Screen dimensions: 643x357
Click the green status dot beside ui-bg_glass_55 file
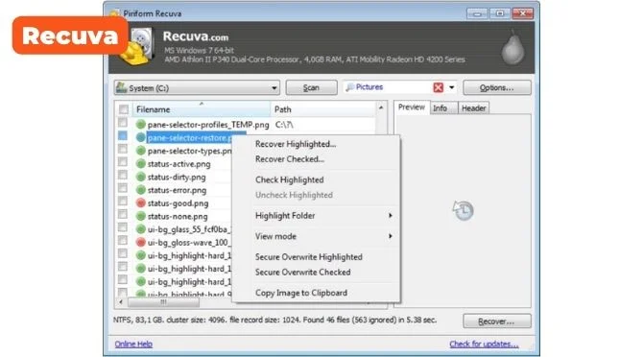click(141, 229)
